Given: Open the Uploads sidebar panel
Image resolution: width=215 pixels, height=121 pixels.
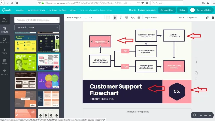Looking at the screenshot, I should (x=4, y=72).
